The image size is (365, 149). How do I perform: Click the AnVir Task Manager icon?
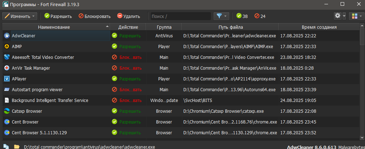click(7, 68)
